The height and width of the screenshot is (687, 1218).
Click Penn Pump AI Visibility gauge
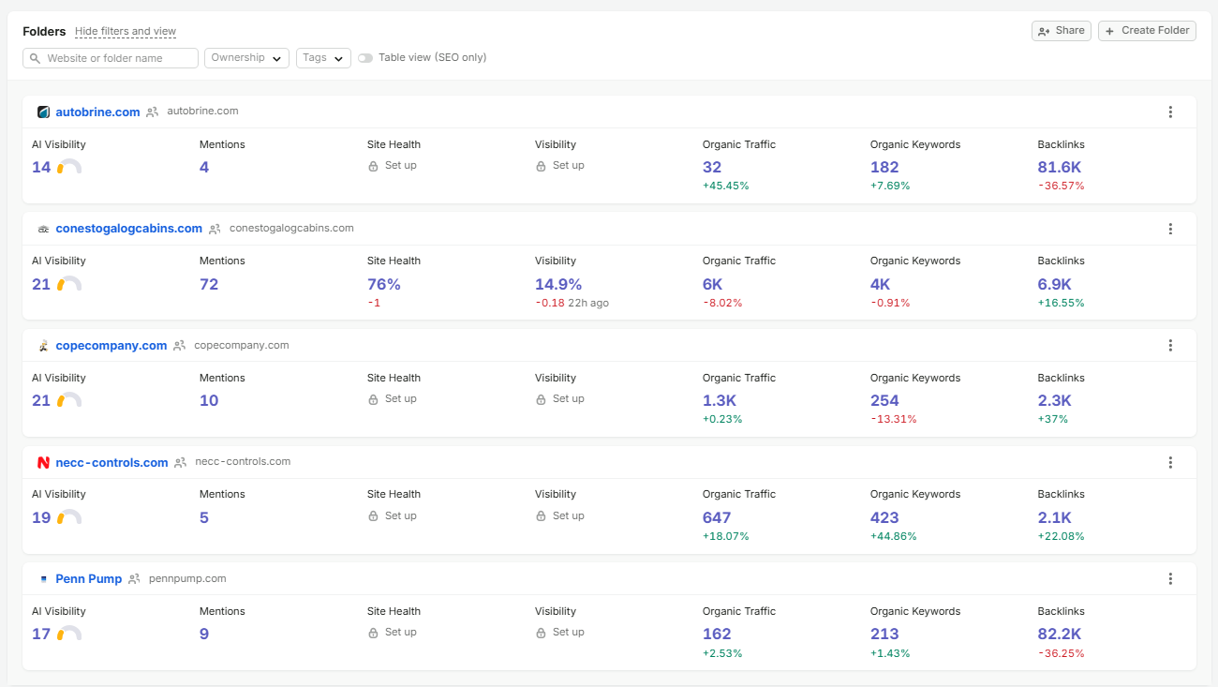point(69,635)
